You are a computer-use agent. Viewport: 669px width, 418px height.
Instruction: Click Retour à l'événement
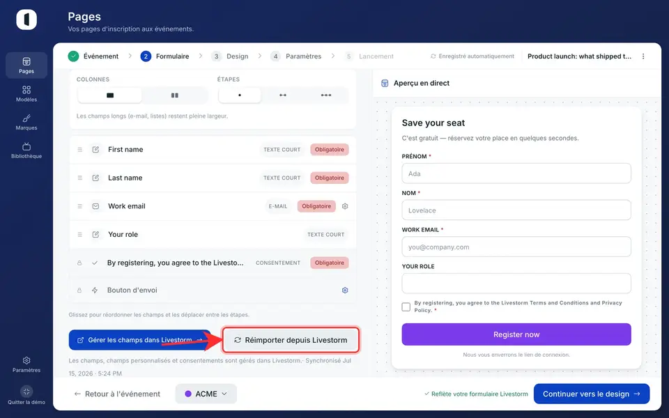pyautogui.click(x=117, y=394)
